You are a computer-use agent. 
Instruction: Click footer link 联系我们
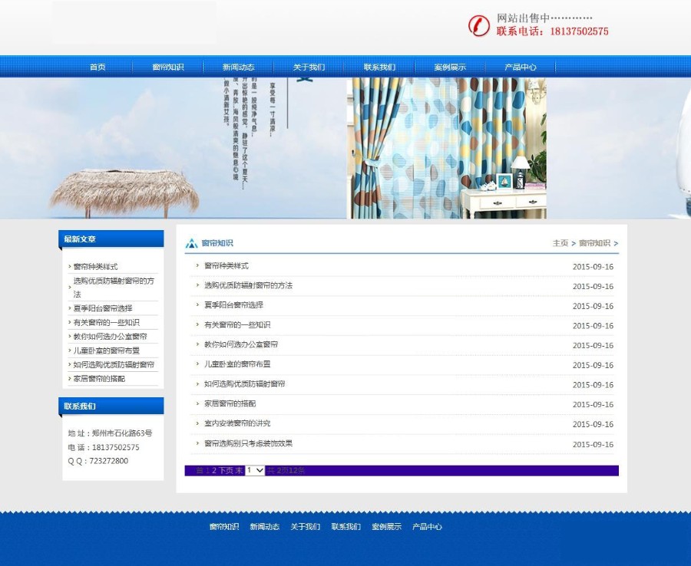346,526
